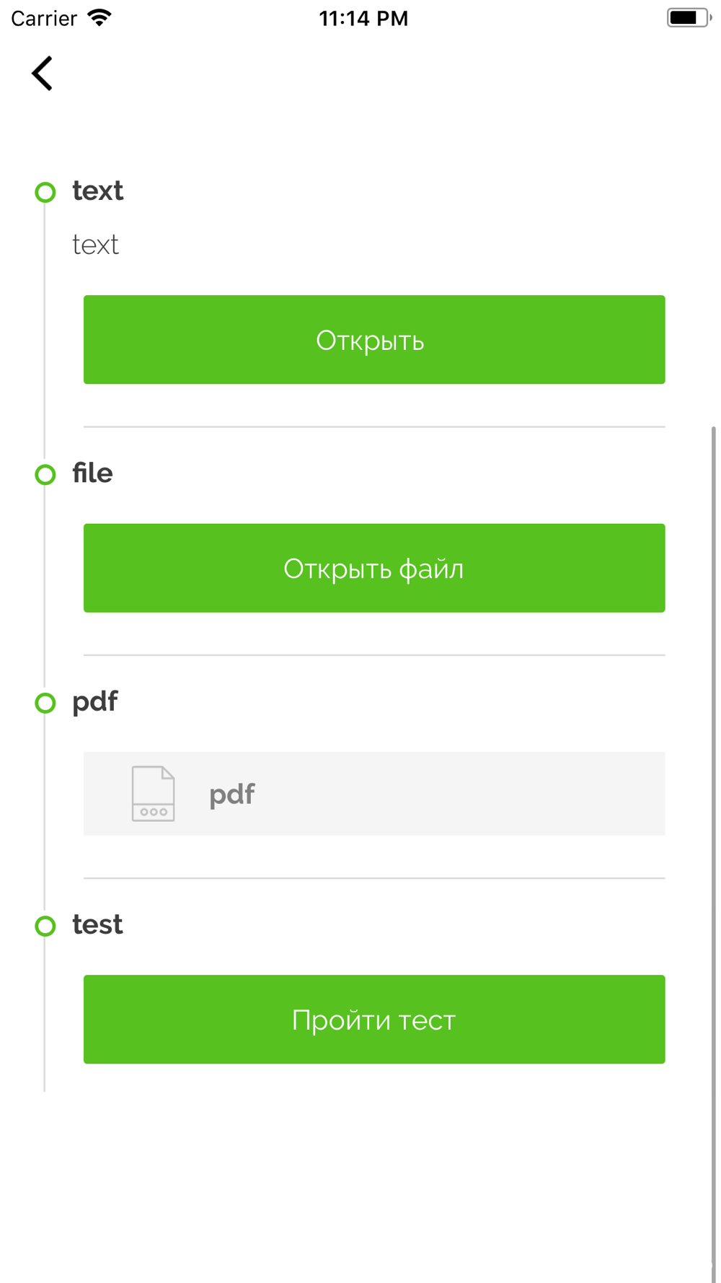Tap the clock in the status bar
Image resolution: width=721 pixels, height=1283 pixels.
[x=363, y=18]
